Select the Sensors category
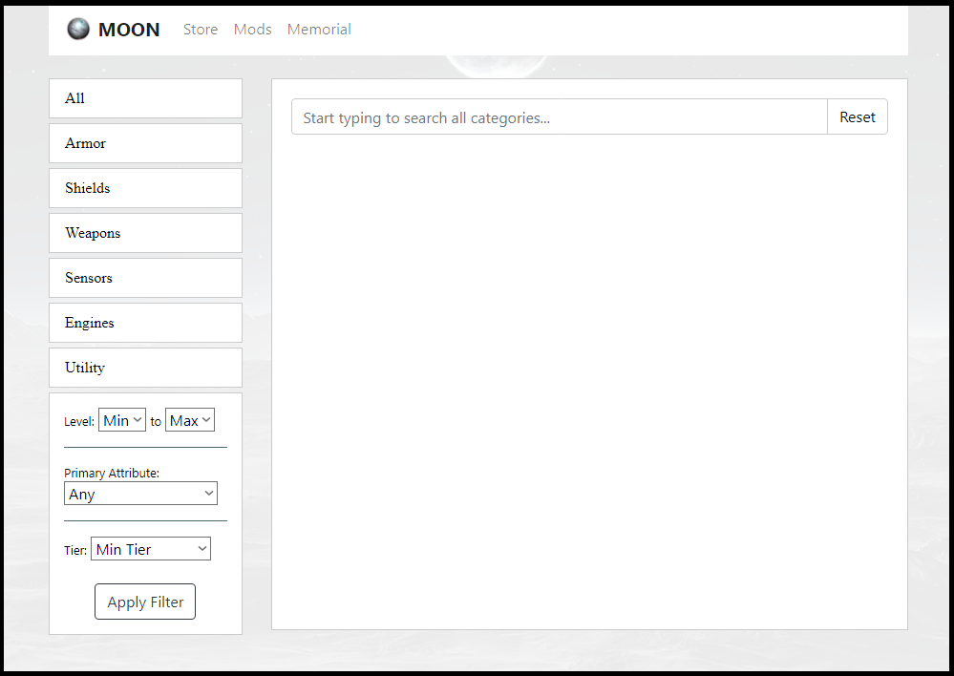This screenshot has height=676, width=954. [145, 278]
